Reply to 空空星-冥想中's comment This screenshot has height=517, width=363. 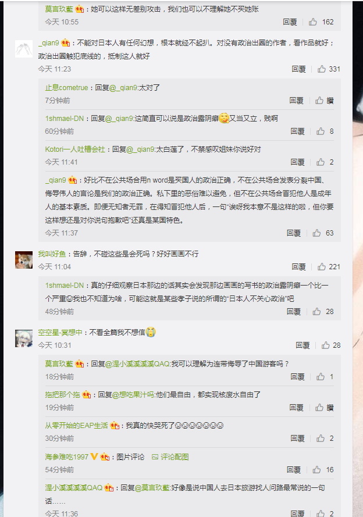(x=302, y=345)
